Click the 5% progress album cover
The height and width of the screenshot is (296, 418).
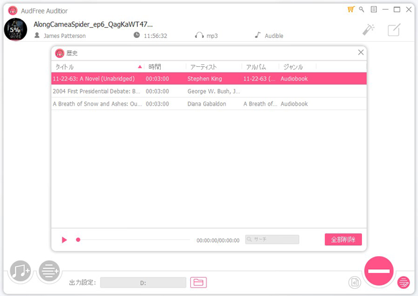click(15, 30)
